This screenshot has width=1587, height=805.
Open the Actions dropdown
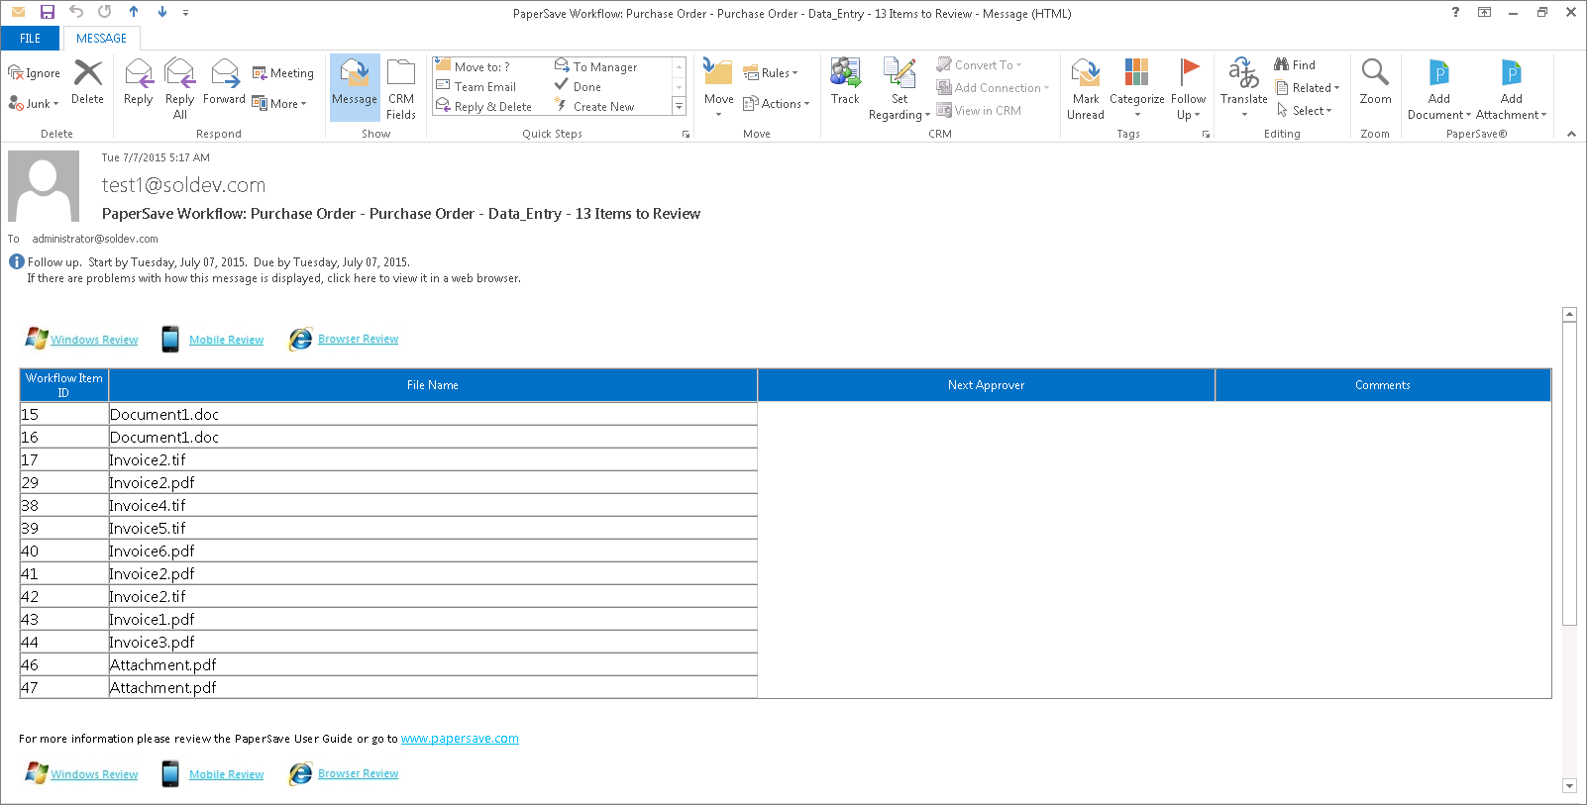point(777,103)
